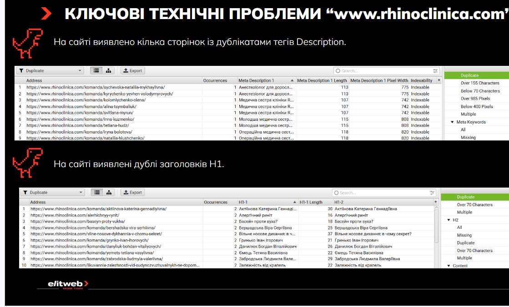Click vilne-nosove-dykhannia URL row

coord(96,234)
